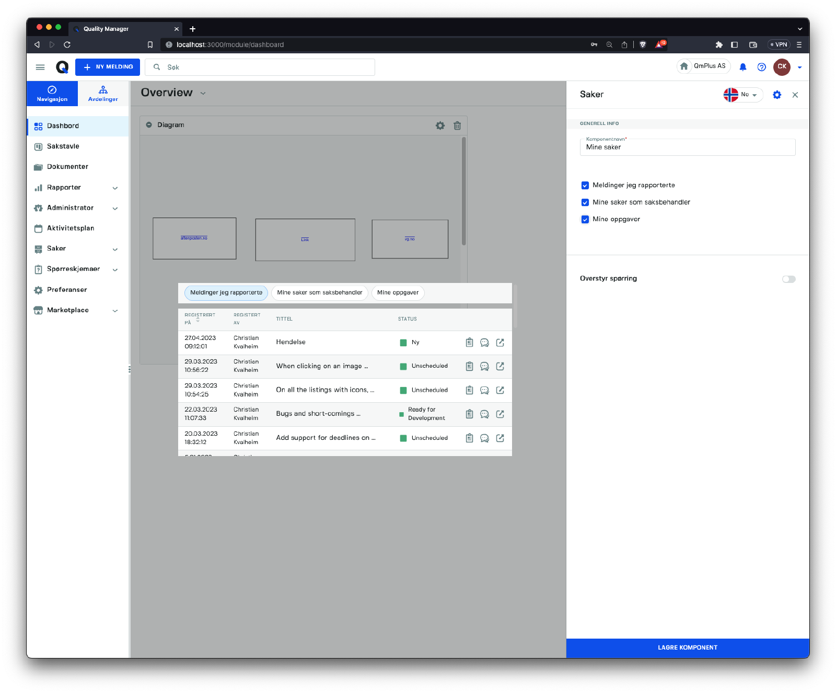Click the NY MELDING button

tap(108, 67)
